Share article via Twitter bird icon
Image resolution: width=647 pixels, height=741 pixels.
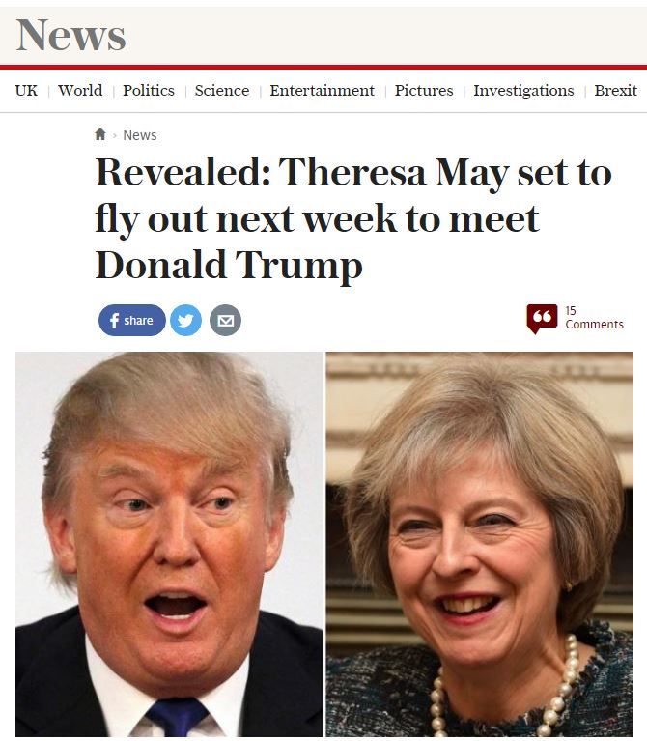[x=185, y=321]
